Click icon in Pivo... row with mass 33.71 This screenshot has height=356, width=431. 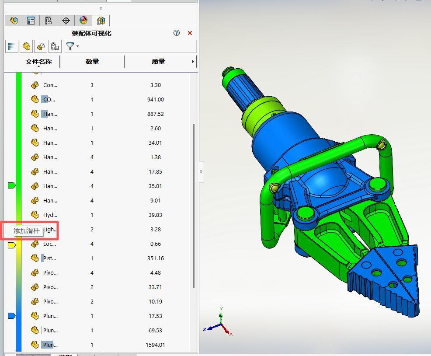point(35,287)
